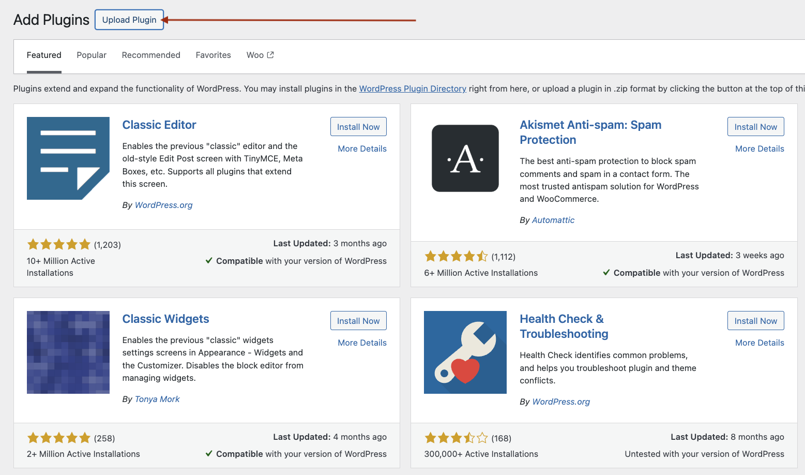Screen dimensions: 805x475
Task: Click the Upload Plugin button
Action: click(x=129, y=20)
